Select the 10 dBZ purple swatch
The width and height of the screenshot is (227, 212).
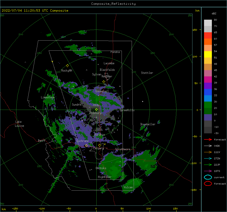(208, 117)
